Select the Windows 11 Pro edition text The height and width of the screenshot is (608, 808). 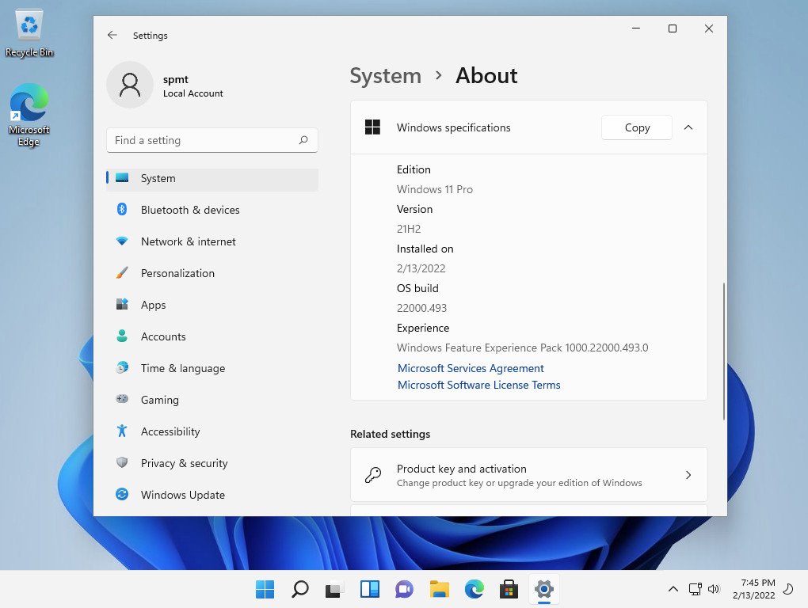[x=435, y=189]
